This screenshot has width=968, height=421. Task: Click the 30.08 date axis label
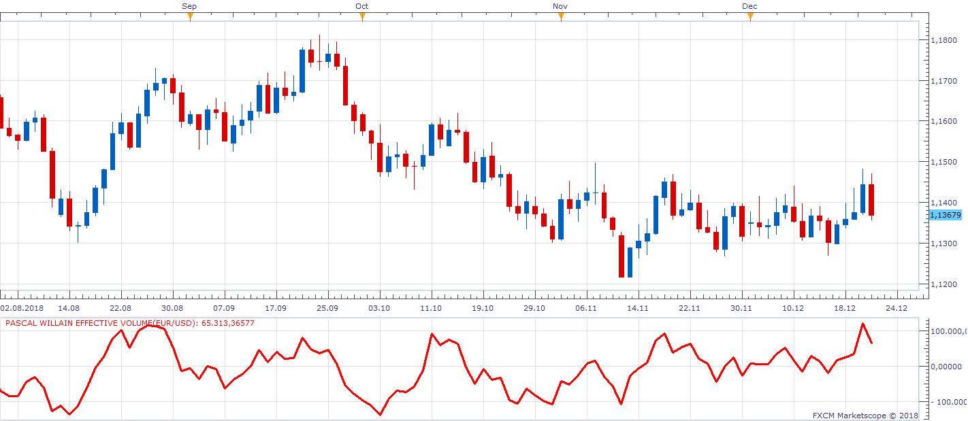172,308
